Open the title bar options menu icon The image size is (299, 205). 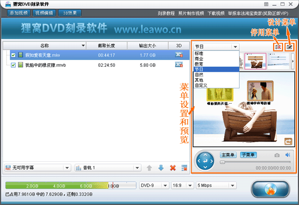pyautogui.click(x=266, y=4)
